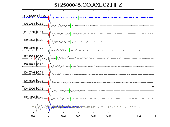Click the green marker on trace 1347590
This screenshot has height=127, width=170.
(x=69, y=83)
